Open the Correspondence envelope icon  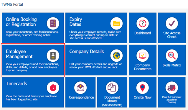(80, 88)
